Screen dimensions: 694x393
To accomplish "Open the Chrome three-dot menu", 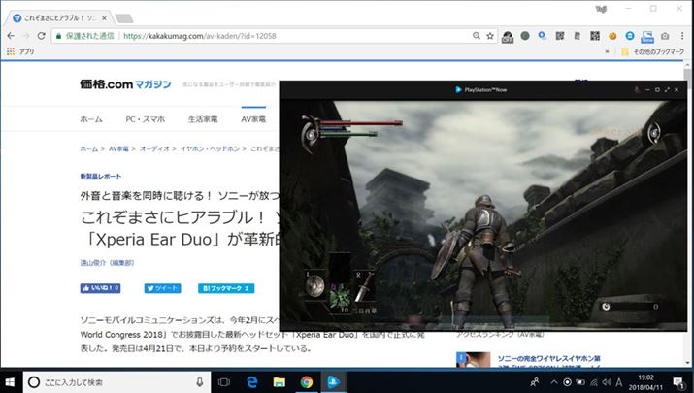I will click(x=681, y=36).
